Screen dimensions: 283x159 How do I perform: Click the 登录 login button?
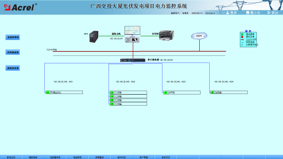tap(231, 12)
